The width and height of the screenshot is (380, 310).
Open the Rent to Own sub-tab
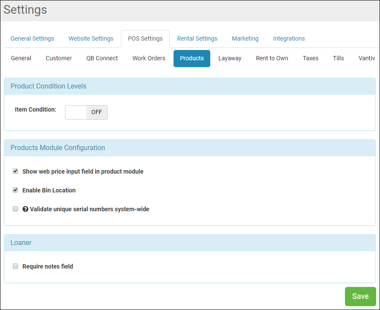pyautogui.click(x=272, y=58)
